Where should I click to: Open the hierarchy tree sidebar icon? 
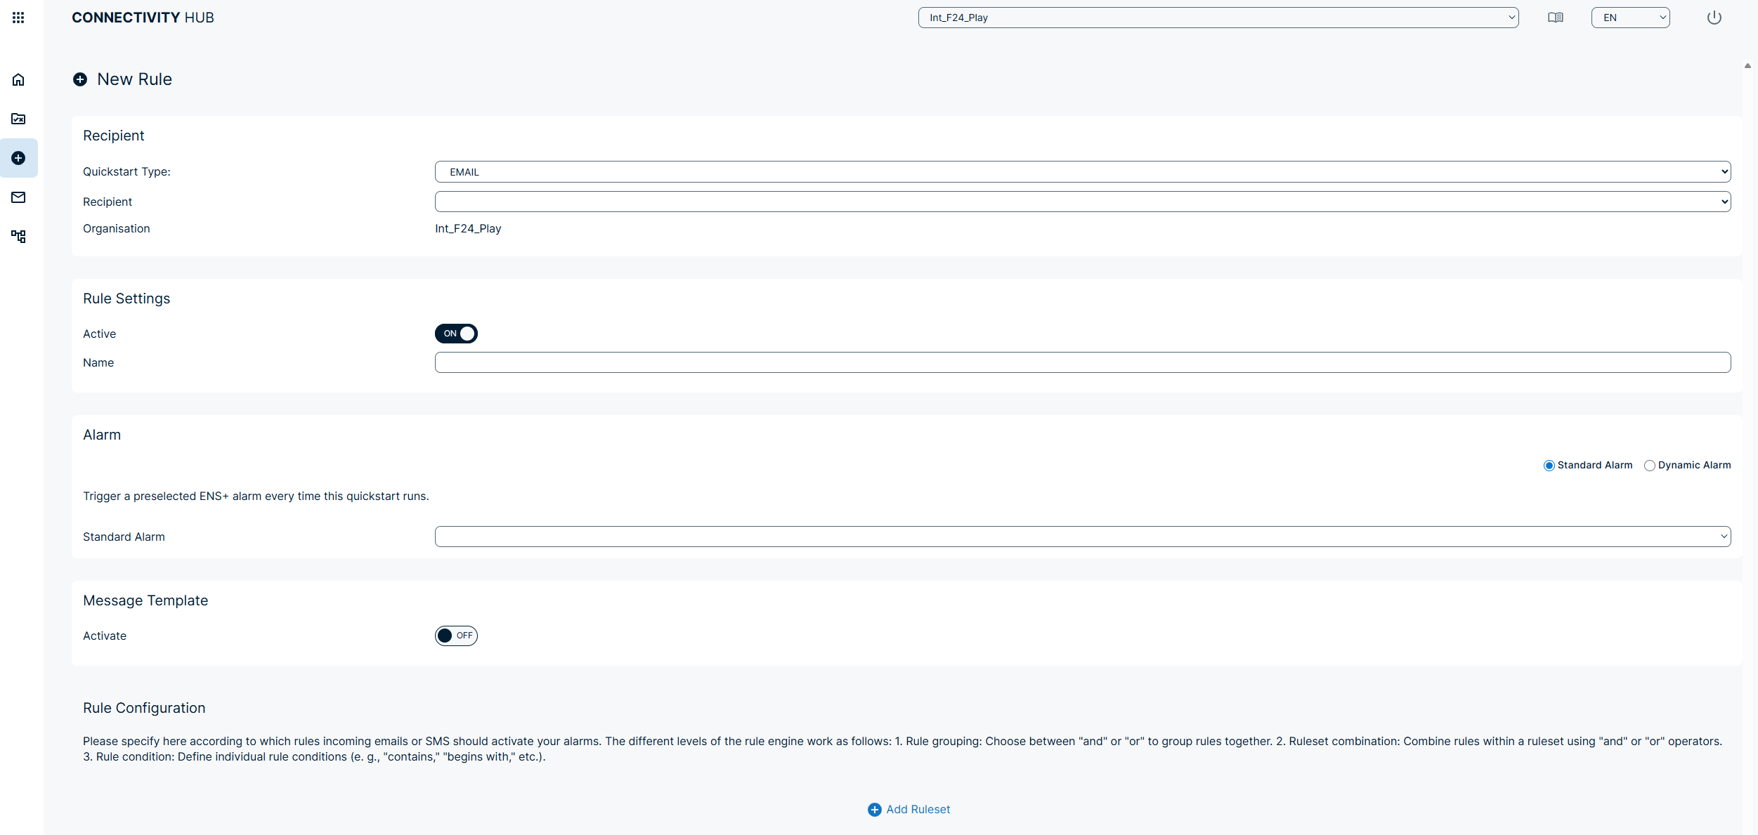coord(18,237)
